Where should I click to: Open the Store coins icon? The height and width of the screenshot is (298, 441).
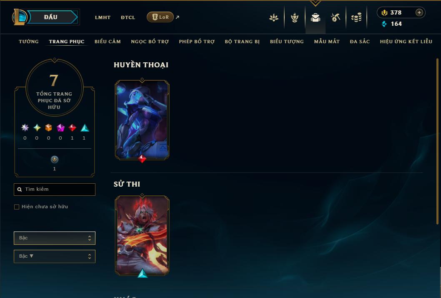(x=356, y=17)
